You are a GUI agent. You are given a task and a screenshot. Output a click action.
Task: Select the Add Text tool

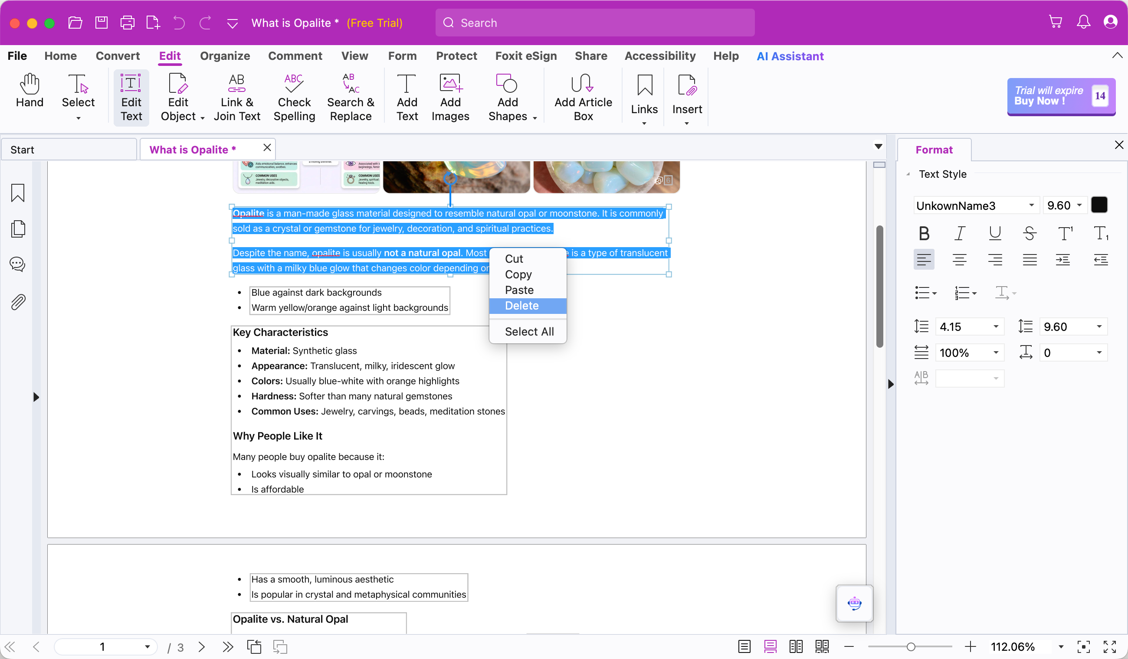(x=407, y=98)
